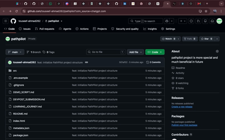Expand the Star lists dropdown arrow
Screen dimensions: 225x140
click(x=217, y=39)
